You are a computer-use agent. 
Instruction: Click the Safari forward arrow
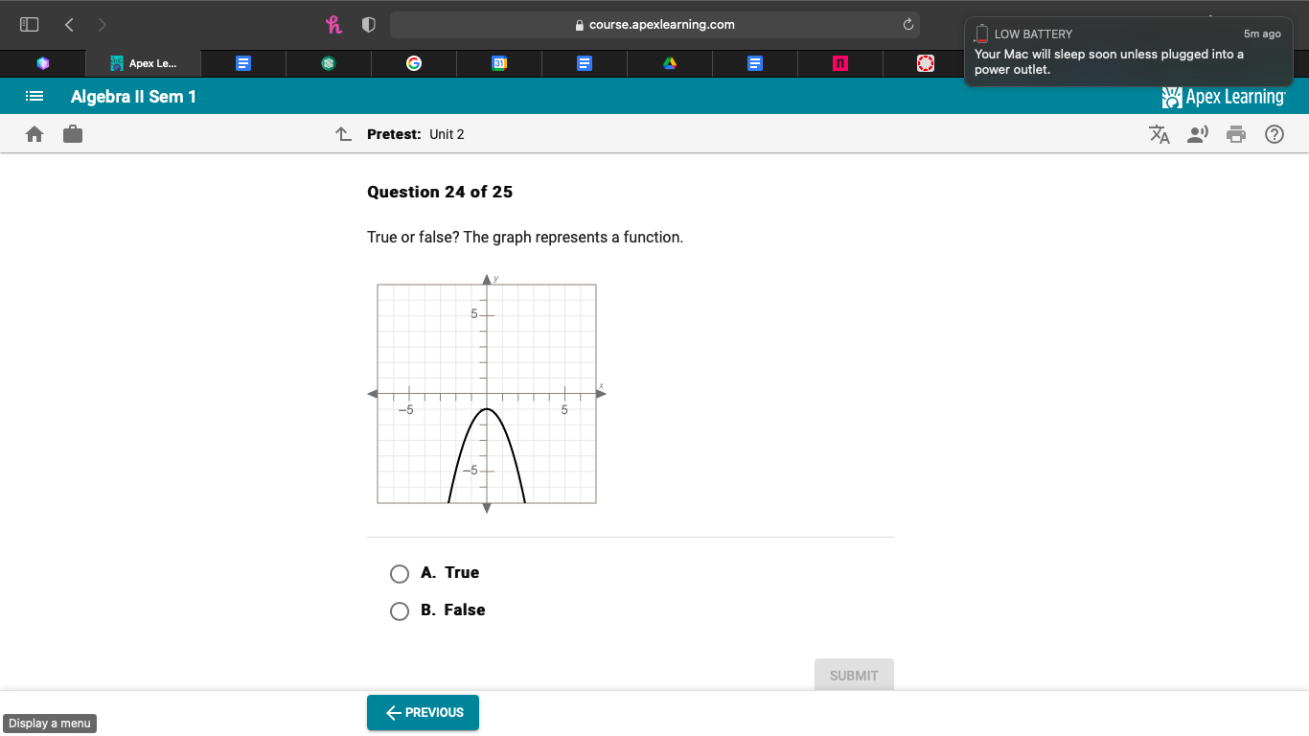pyautogui.click(x=103, y=25)
